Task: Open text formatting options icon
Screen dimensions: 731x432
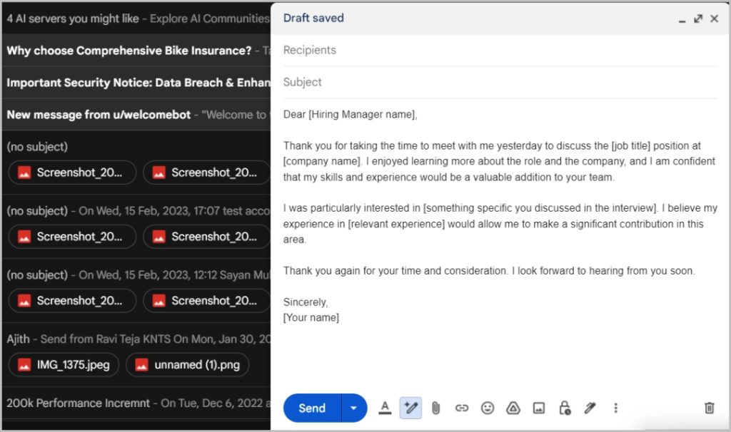Action: click(x=385, y=408)
